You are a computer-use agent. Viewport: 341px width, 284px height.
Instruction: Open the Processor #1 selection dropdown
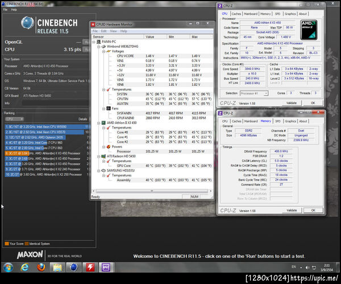(254, 93)
